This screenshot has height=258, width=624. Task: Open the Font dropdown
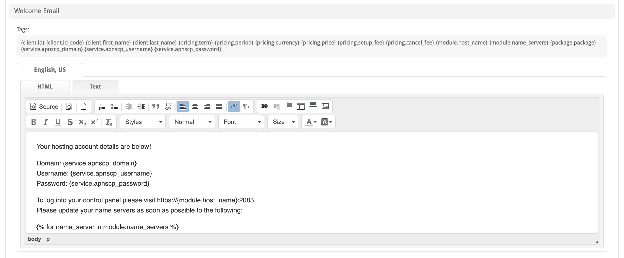click(241, 122)
